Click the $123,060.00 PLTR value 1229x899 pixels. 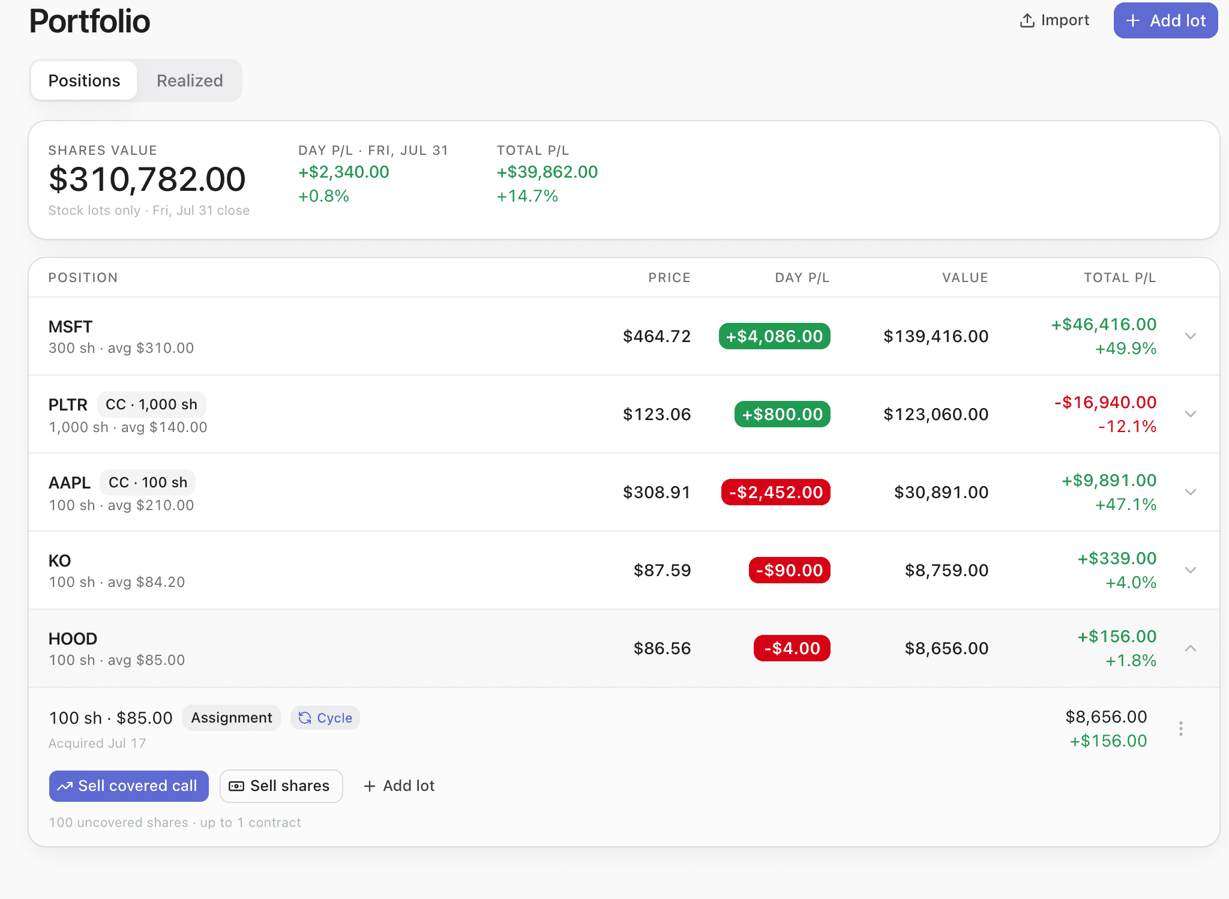[x=936, y=414]
